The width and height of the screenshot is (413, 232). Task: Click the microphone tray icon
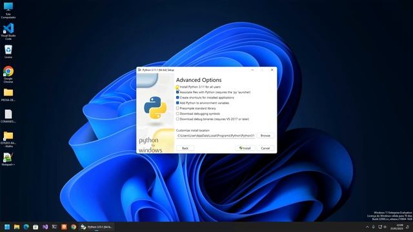[x=373, y=227]
